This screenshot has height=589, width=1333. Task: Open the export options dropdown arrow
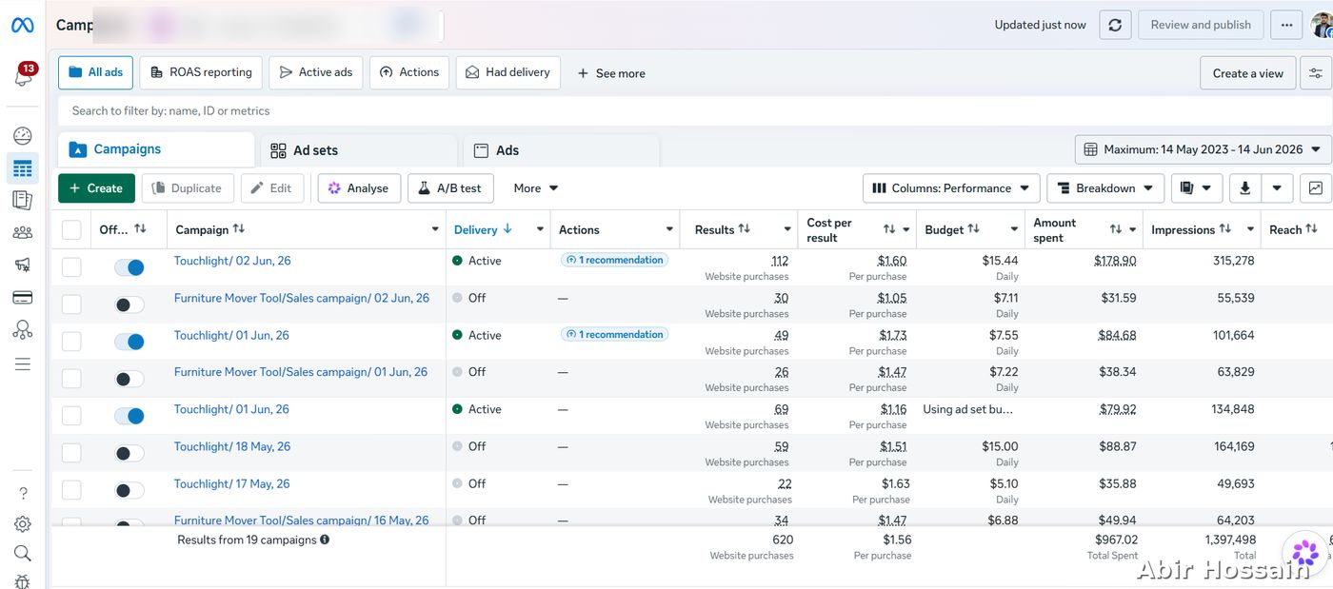[x=1277, y=188]
